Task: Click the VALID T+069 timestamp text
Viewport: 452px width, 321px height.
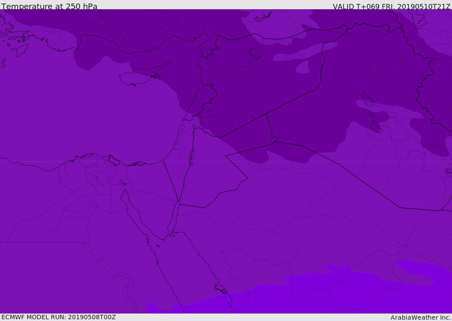Action: [x=392, y=7]
